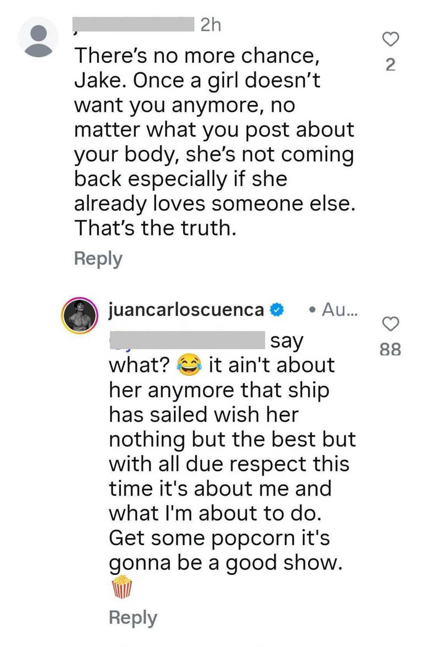Like juancarloscuenca's reply using the heart icon

click(391, 324)
